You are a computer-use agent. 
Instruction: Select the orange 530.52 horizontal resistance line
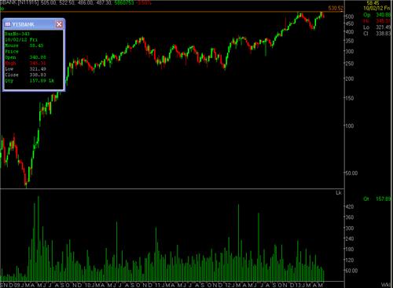[171, 12]
